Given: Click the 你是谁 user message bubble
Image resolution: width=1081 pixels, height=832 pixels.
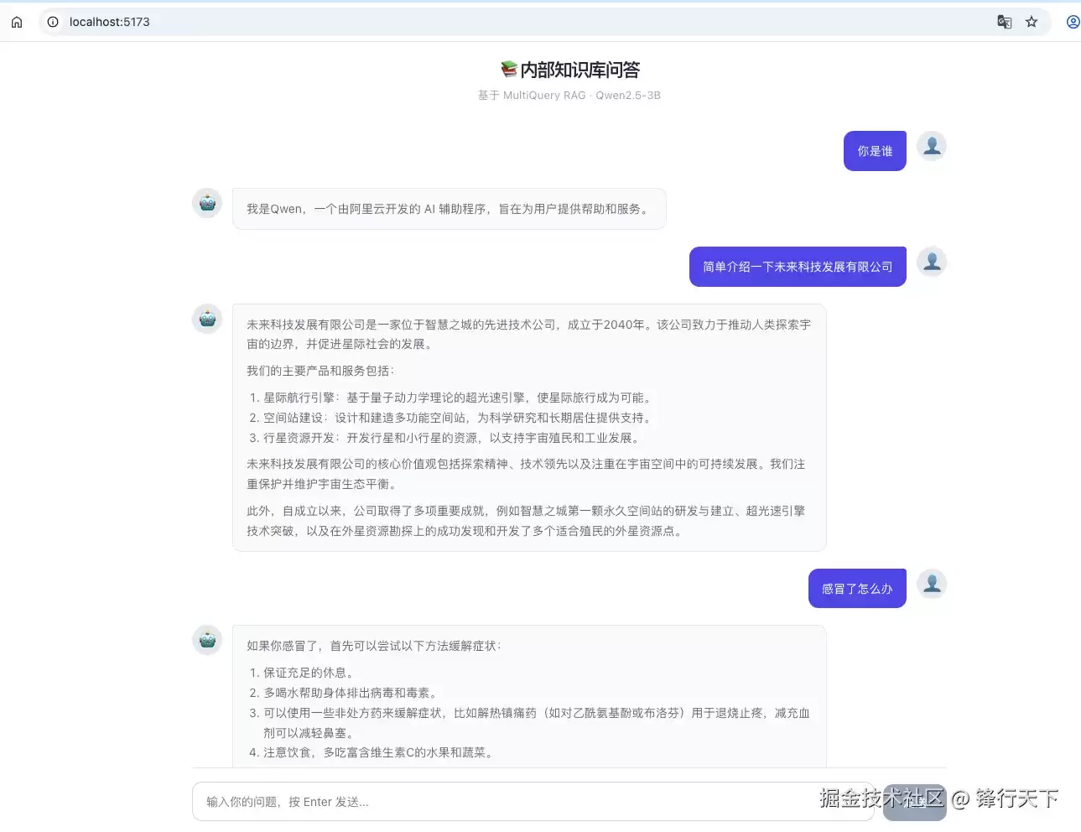Looking at the screenshot, I should click(x=875, y=151).
